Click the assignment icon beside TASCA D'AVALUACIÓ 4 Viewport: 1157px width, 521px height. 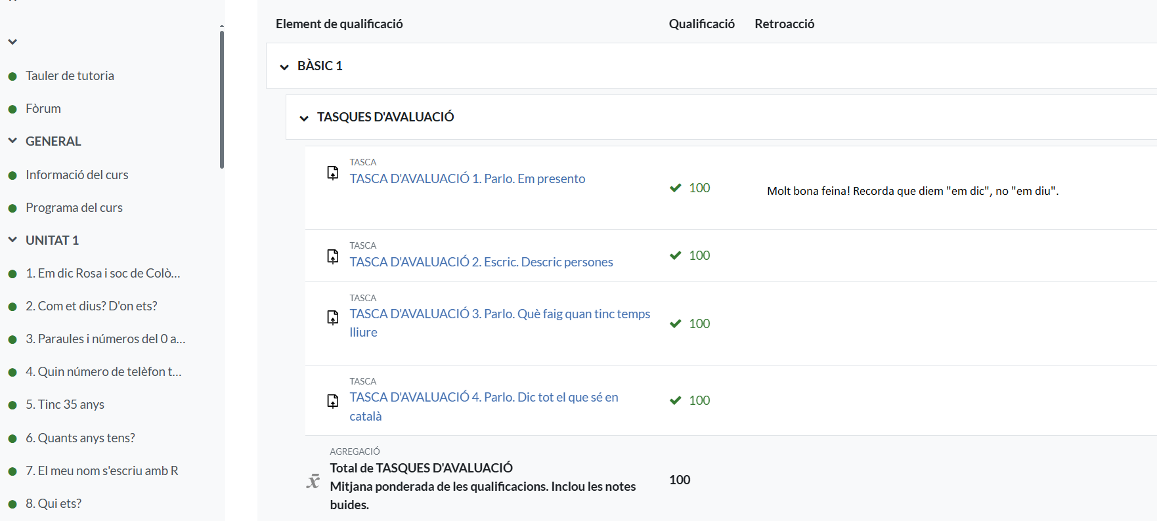click(333, 401)
